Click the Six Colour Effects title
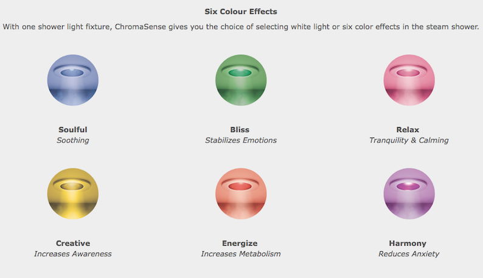This screenshot has width=483, height=278. (x=241, y=12)
